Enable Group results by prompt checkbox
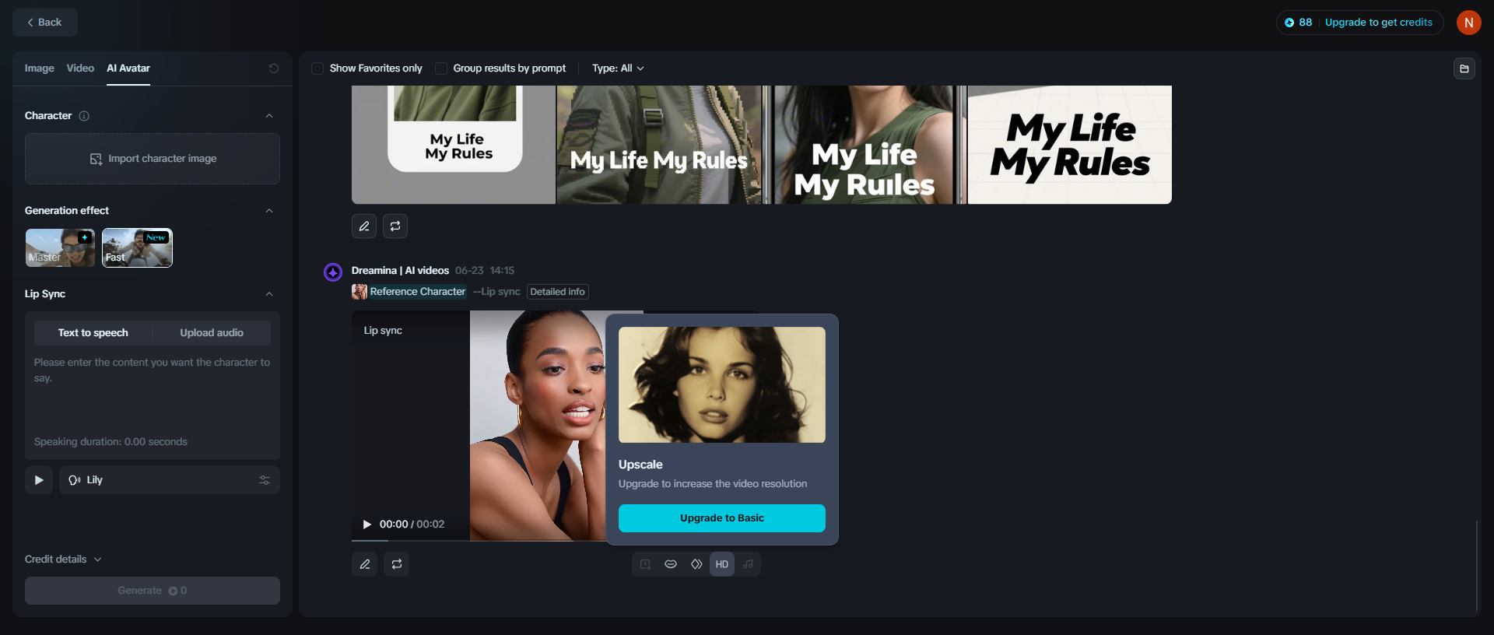The image size is (1494, 635). coord(441,68)
